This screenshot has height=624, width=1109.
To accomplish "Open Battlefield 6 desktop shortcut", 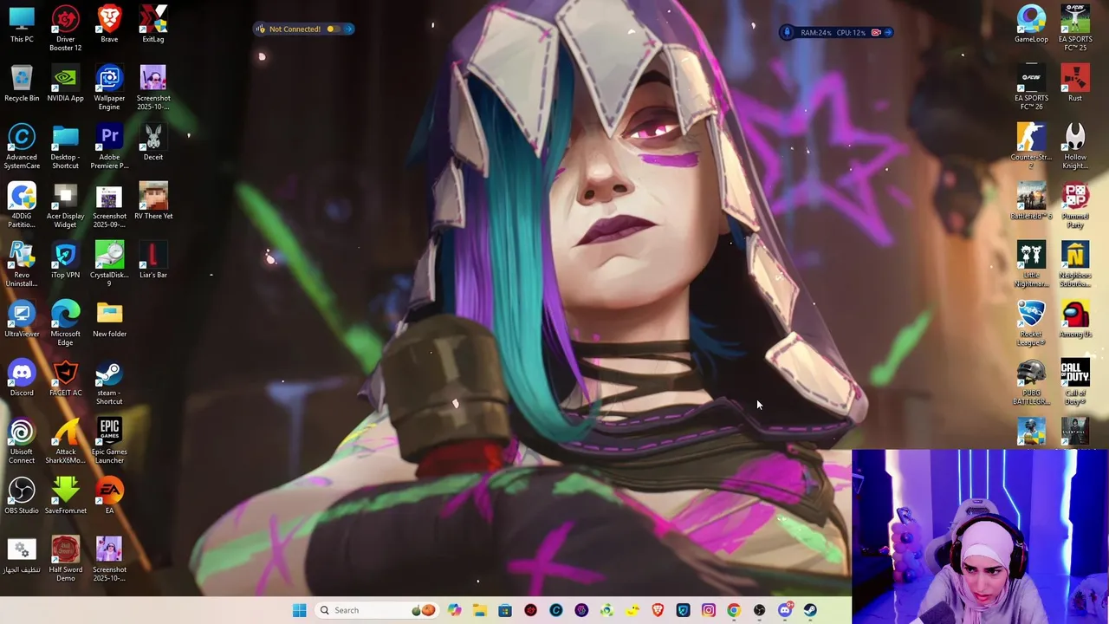I will (1031, 201).
